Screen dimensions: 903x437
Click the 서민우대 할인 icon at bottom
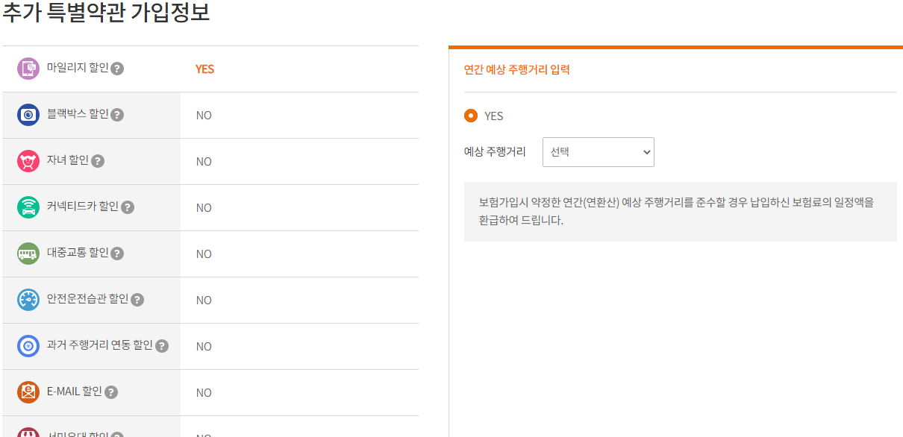[x=28, y=433]
